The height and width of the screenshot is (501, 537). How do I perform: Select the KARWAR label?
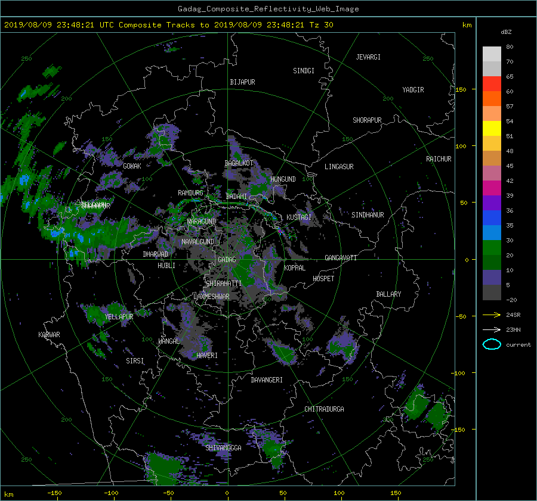click(x=49, y=335)
